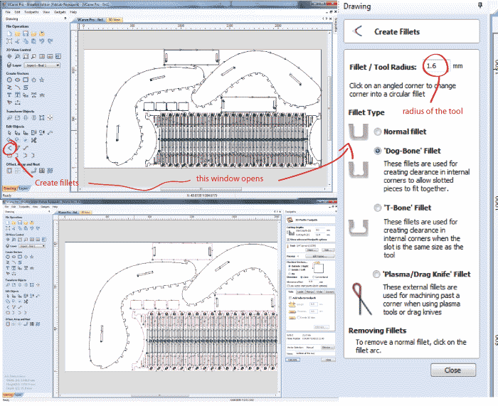The height and width of the screenshot is (406, 498).
Task: Click Select tool button in Toolpaths panel
Action: pos(312,250)
